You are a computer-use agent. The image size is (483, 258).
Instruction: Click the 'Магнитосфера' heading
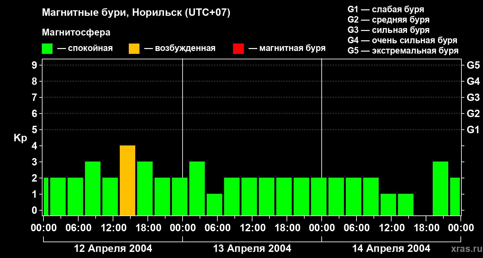76,33
